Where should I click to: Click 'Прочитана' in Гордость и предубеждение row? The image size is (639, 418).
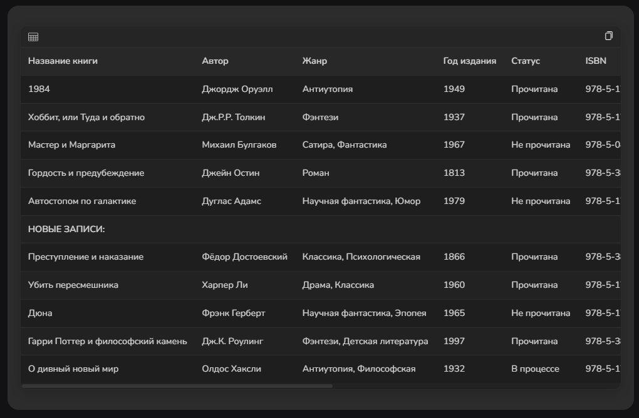coord(534,173)
